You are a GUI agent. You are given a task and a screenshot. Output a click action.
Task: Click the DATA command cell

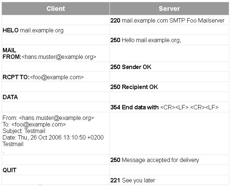point(10,97)
